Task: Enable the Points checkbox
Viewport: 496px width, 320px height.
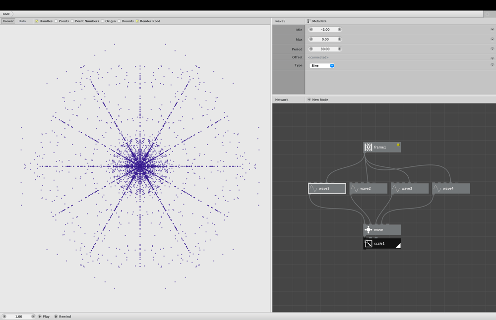Action: coord(56,21)
